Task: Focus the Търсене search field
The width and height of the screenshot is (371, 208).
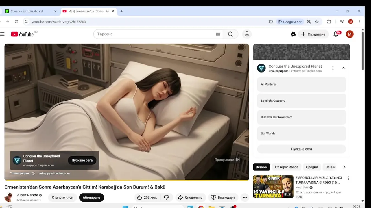Action: coord(155,34)
